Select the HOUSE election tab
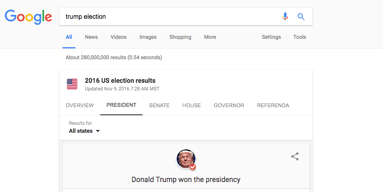The width and height of the screenshot is (383, 192). click(x=191, y=105)
